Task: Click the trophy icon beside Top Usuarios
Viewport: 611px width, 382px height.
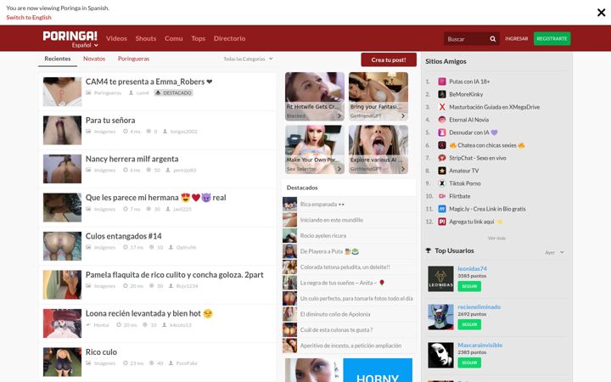Action: coord(429,250)
